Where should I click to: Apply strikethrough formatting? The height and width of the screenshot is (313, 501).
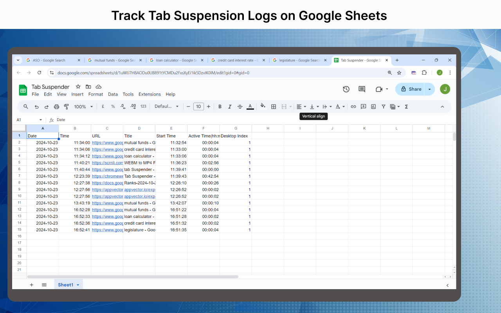point(240,106)
